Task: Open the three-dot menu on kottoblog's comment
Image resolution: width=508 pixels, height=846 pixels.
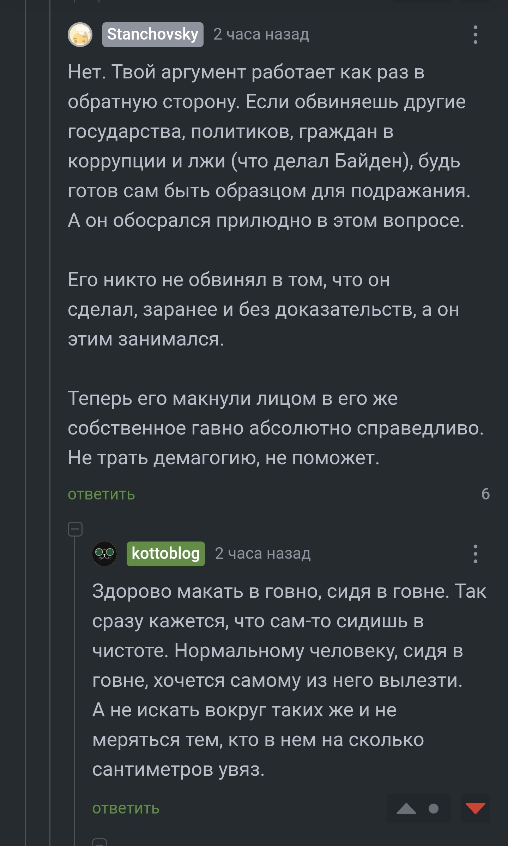Action: click(475, 554)
